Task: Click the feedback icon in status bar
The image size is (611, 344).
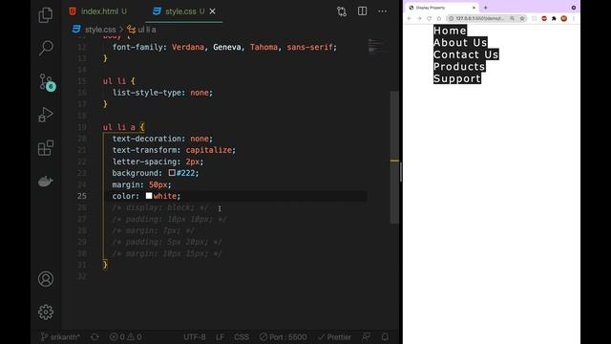Action: point(367,336)
